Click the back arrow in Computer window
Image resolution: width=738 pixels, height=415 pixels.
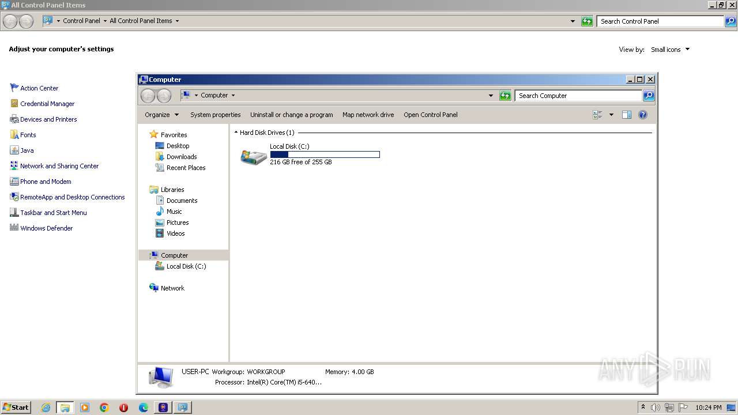pyautogui.click(x=148, y=96)
